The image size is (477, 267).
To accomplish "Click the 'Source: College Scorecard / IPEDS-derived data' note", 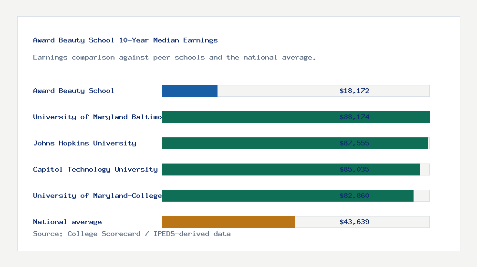I will pos(132,234).
